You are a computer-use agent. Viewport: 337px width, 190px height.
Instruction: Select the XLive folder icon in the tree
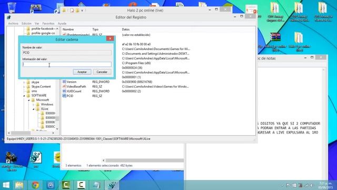point(37,109)
